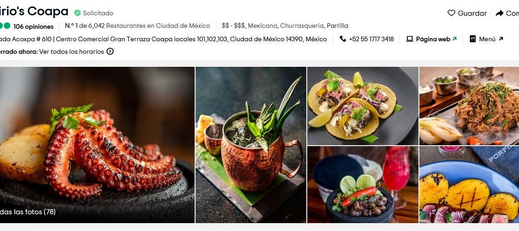
Task: Click the share arrow icon
Action: pyautogui.click(x=499, y=13)
